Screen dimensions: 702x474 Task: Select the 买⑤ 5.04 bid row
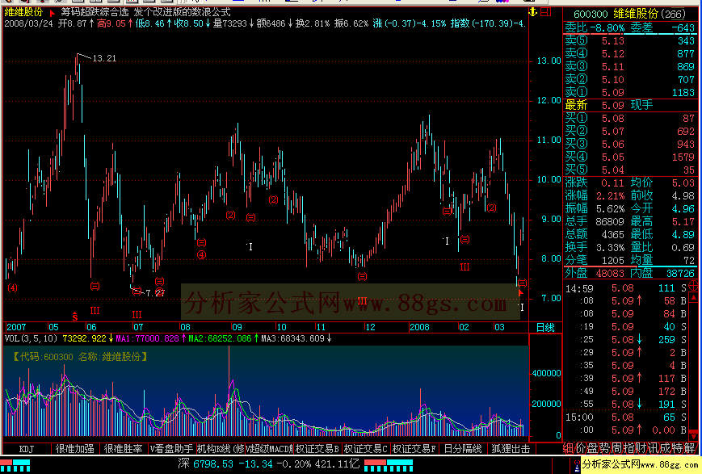click(629, 170)
